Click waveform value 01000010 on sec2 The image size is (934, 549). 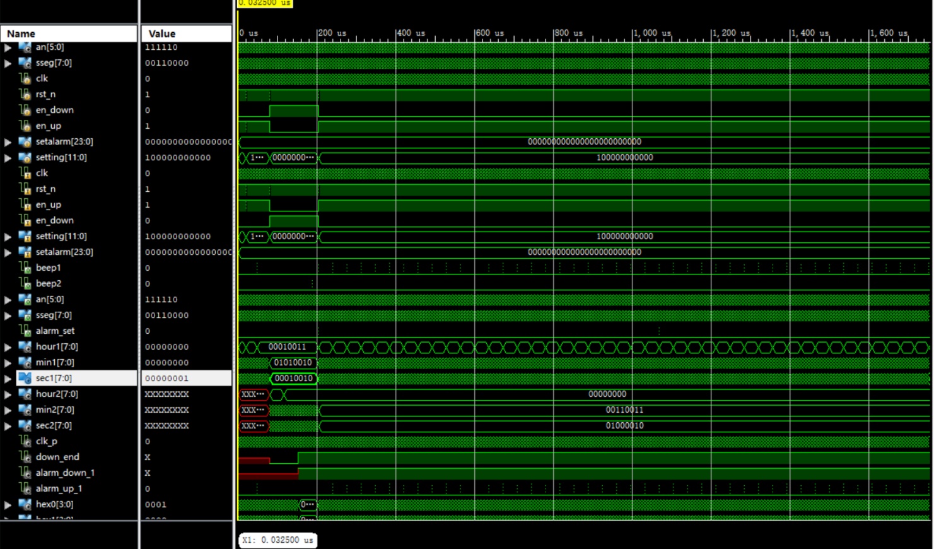624,425
